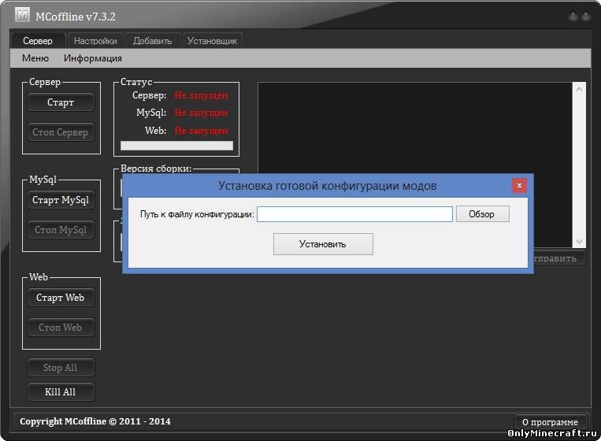The image size is (601, 441).
Task: Click the Стоп Сервер button
Action: [61, 132]
